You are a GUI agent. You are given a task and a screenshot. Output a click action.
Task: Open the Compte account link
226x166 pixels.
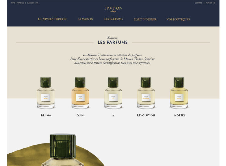click(198, 3)
